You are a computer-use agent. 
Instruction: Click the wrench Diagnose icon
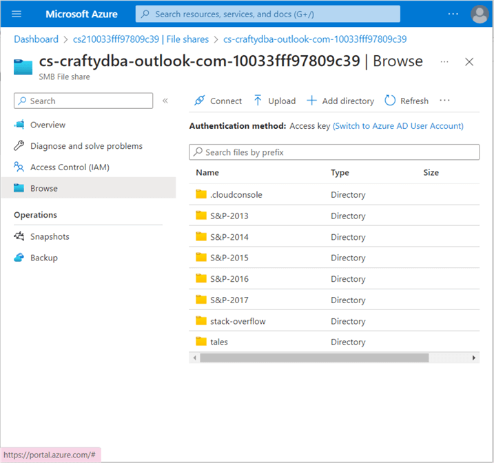(x=19, y=145)
